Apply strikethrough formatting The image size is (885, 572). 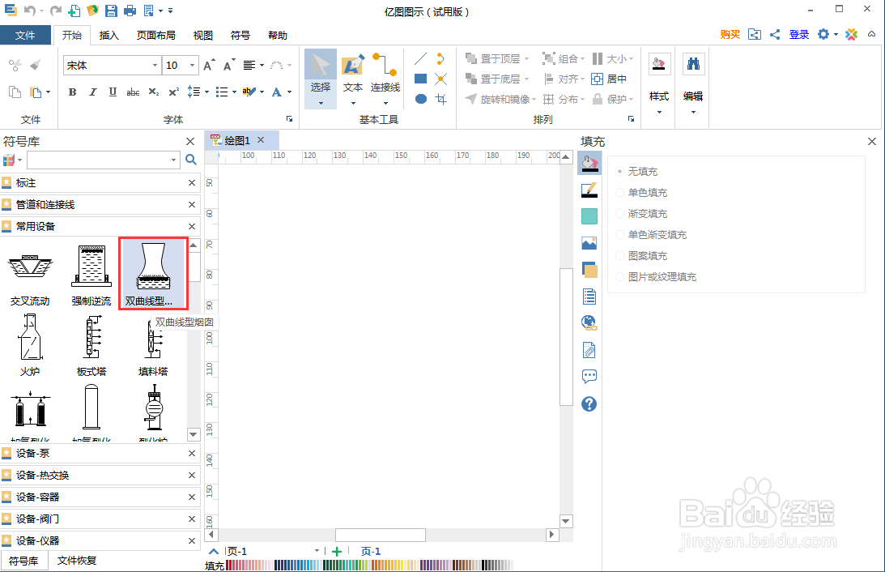[134, 92]
